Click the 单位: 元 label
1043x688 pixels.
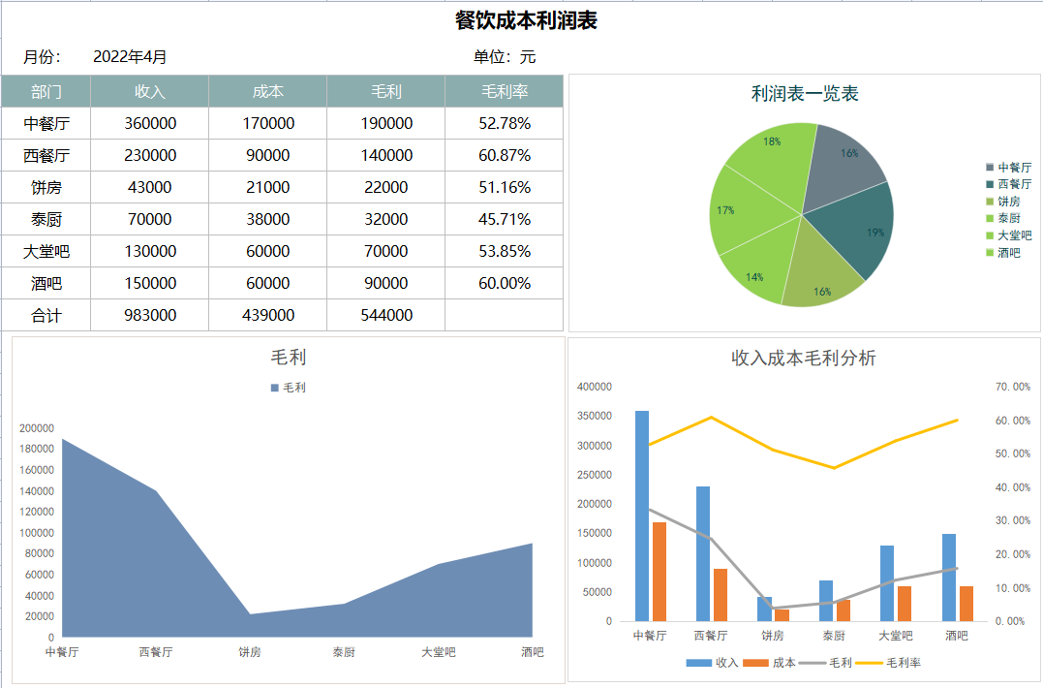pyautogui.click(x=504, y=57)
